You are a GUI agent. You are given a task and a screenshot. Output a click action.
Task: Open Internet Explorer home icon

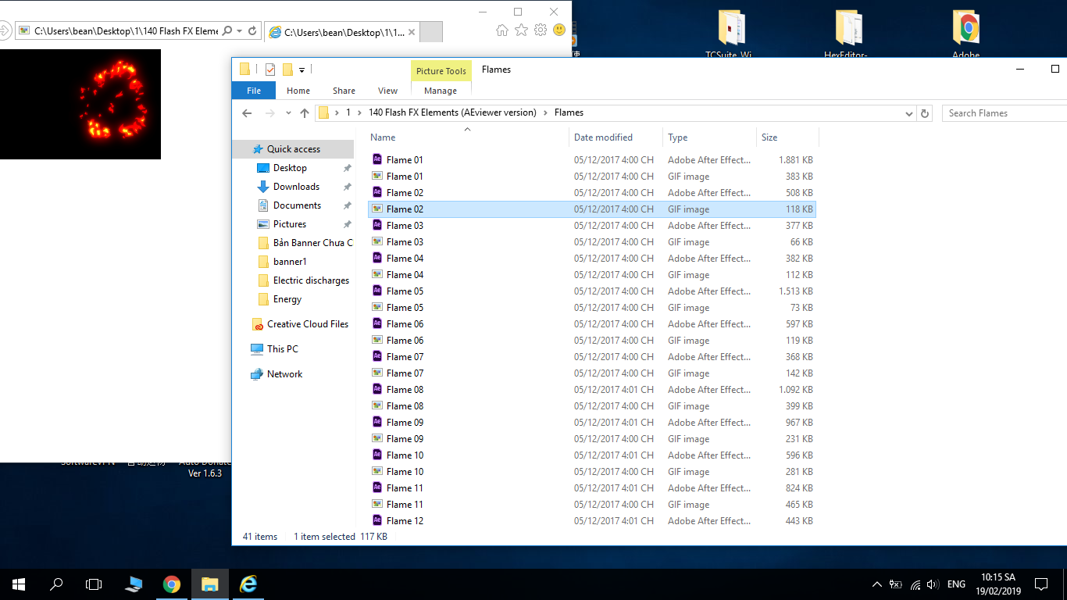tap(502, 30)
